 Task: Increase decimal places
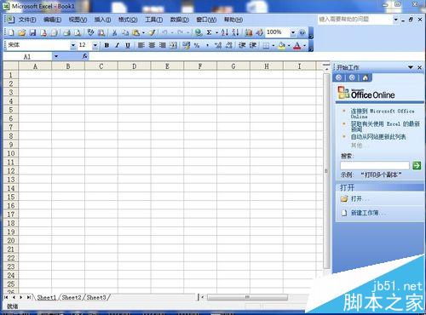[x=218, y=45]
